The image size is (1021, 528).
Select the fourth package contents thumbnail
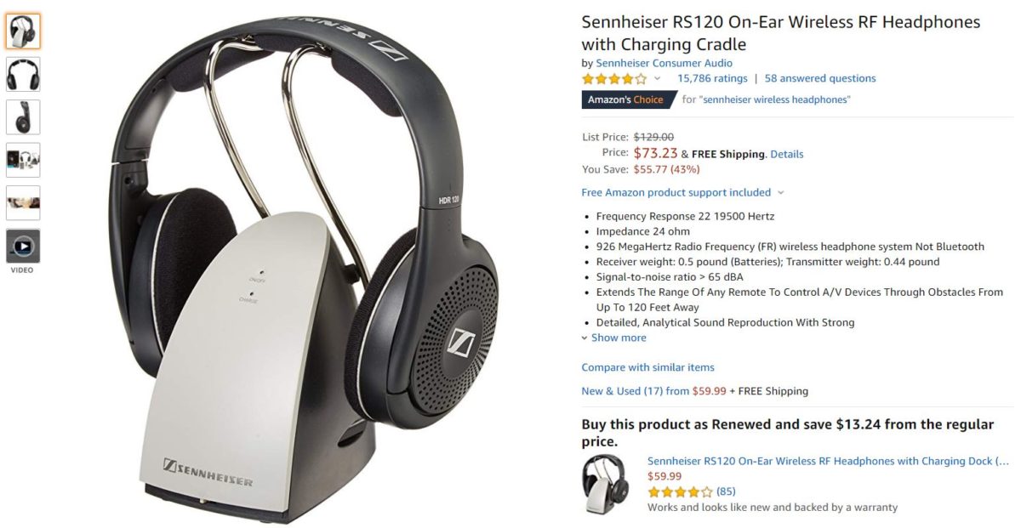pyautogui.click(x=23, y=160)
